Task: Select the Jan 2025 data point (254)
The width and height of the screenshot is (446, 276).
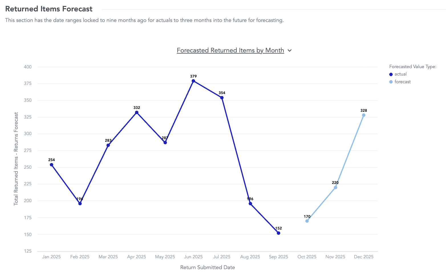Action: coord(52,165)
